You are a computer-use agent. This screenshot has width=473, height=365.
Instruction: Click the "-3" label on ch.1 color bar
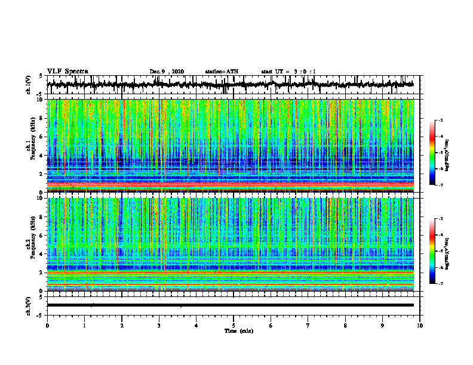point(440,120)
